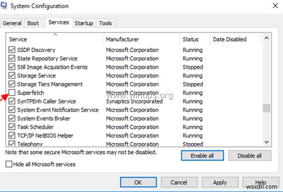Click Microsoft Corporation cell in SSDP Discovery row

click(x=132, y=50)
